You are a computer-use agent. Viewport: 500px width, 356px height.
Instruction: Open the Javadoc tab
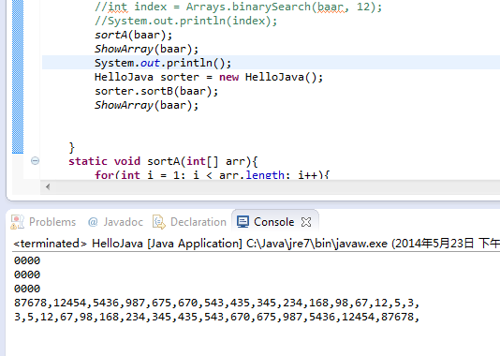pos(115,222)
